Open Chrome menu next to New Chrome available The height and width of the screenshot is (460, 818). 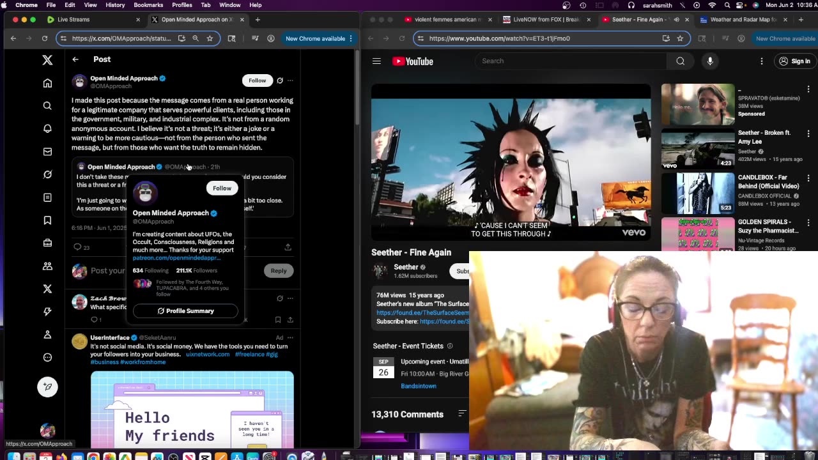(351, 38)
